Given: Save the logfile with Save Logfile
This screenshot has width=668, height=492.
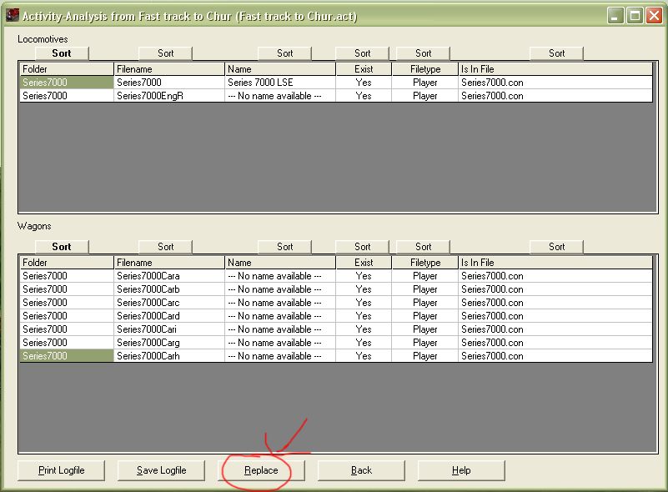Looking at the screenshot, I should [x=162, y=470].
